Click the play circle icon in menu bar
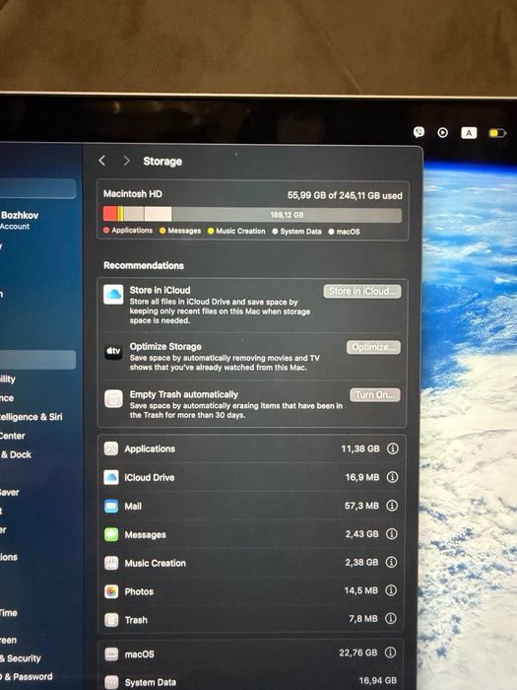 tap(443, 132)
